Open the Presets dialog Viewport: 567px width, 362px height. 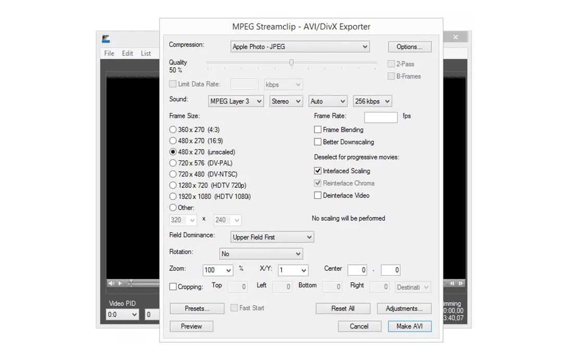point(197,308)
